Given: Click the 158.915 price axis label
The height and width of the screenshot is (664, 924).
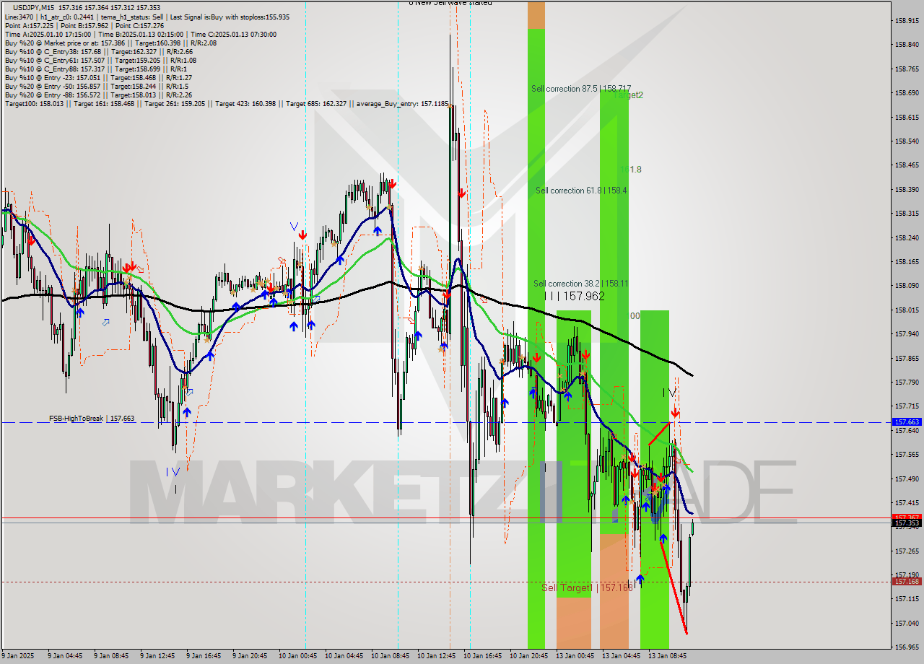Looking at the screenshot, I should click(906, 20).
